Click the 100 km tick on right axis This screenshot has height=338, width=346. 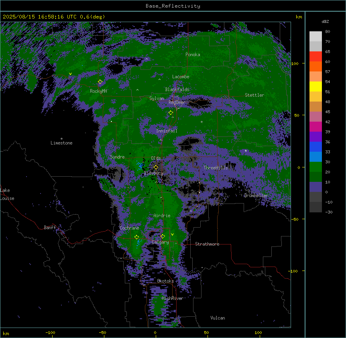[295, 63]
